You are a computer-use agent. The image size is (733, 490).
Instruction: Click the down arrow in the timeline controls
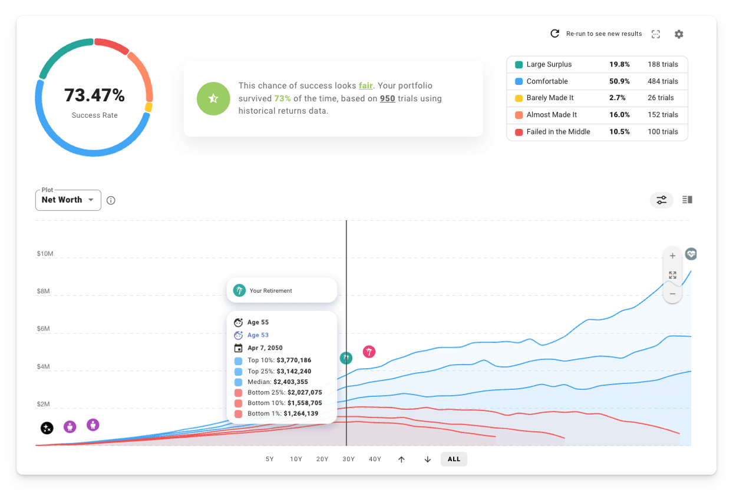coord(427,459)
